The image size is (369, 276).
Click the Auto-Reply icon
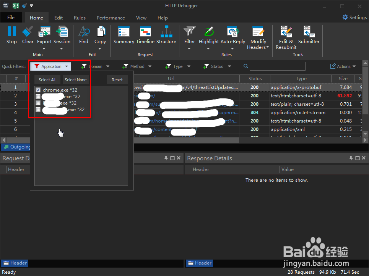[x=233, y=32]
